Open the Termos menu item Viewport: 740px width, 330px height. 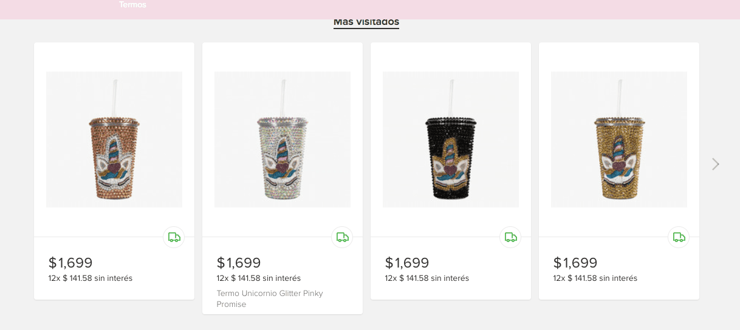coord(132,5)
